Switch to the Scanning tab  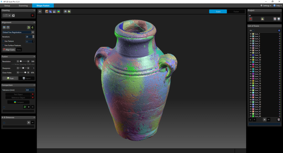[23, 6]
